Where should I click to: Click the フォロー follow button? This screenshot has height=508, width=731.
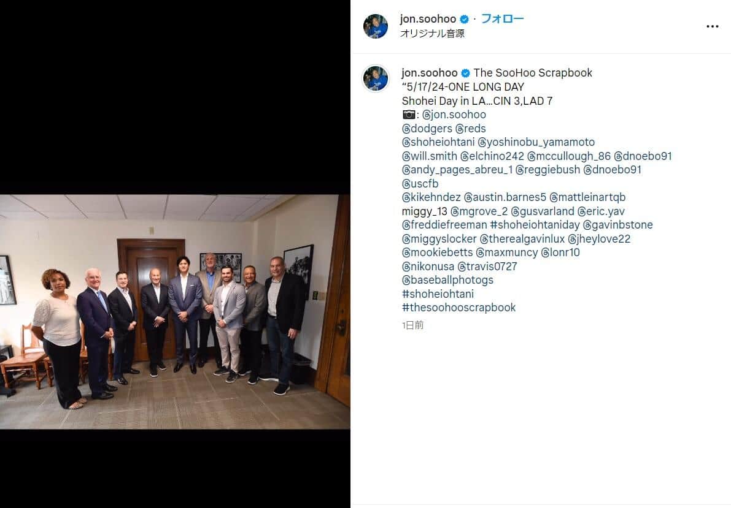pyautogui.click(x=502, y=19)
